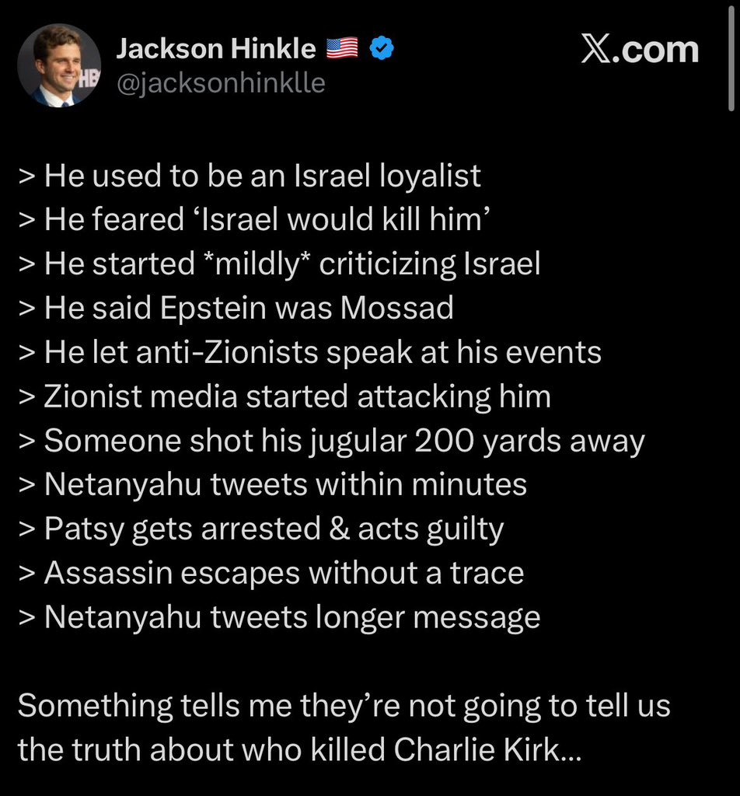Screen dimensions: 740x796
Task: Click 'Assassin escapes without a trace' line
Action: (x=271, y=573)
